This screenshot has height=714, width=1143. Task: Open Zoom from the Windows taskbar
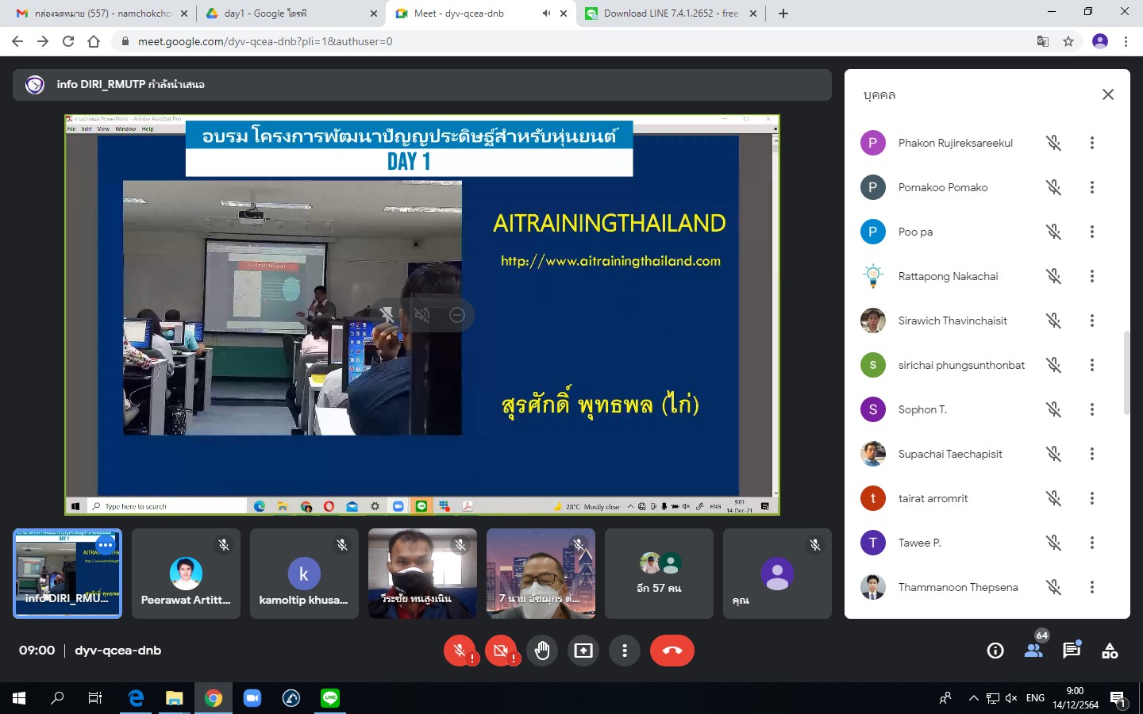(x=252, y=698)
